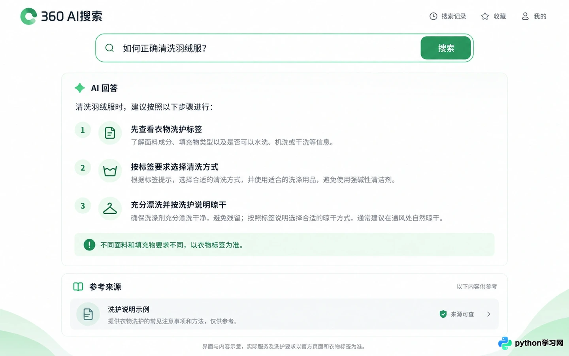Click the description starting 确保洗涤剂充分漂洗干净
Screen dimensions: 569x356
coord(288,218)
